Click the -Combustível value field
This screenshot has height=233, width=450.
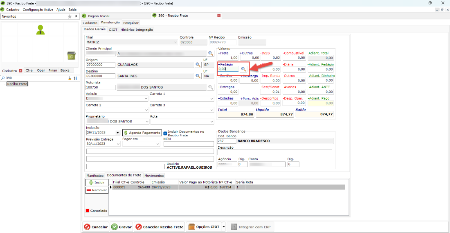pyautogui.click(x=294, y=58)
